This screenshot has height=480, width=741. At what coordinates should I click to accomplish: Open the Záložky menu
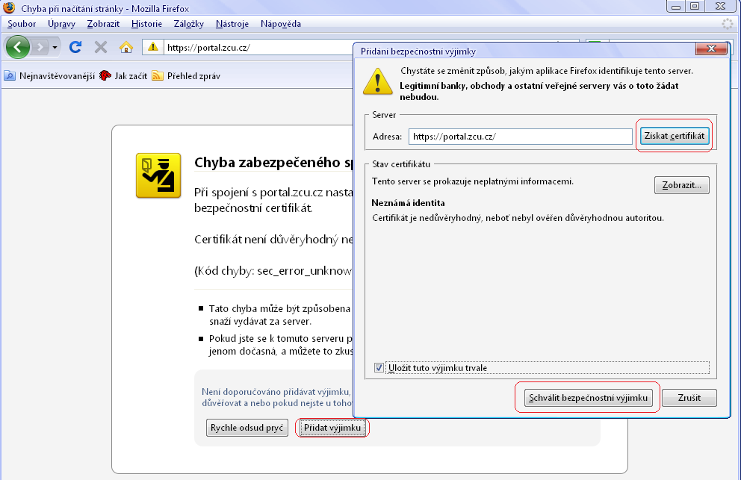tap(188, 24)
